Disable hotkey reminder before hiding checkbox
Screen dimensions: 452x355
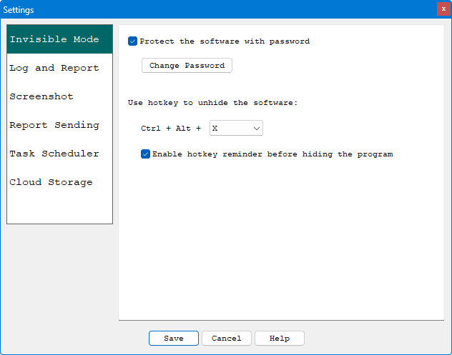click(146, 154)
